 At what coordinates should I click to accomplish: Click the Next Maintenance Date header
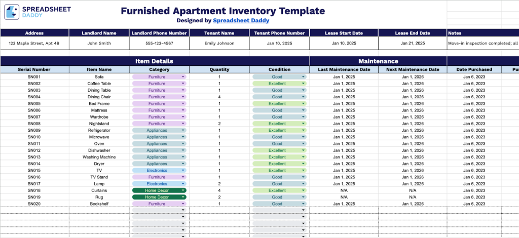coord(412,69)
